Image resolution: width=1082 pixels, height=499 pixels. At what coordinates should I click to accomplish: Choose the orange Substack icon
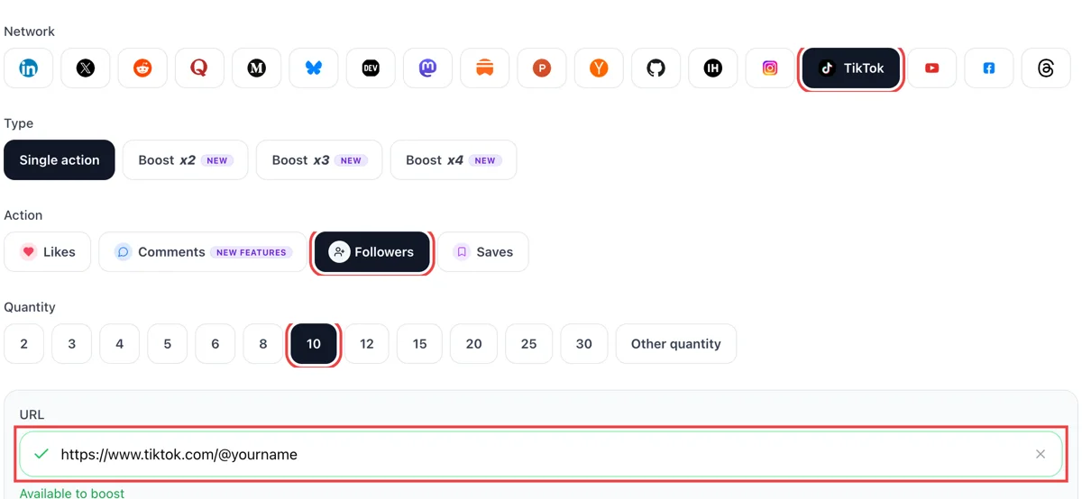[485, 68]
